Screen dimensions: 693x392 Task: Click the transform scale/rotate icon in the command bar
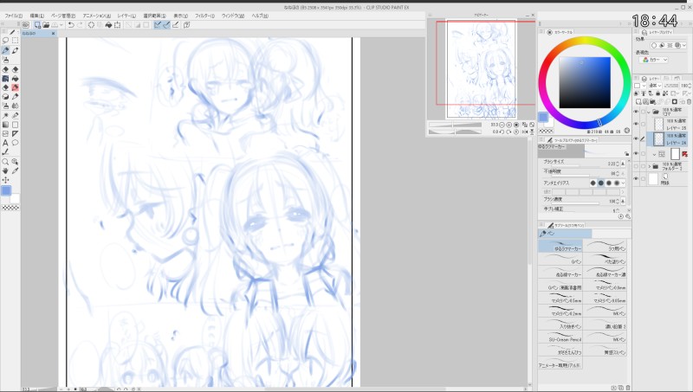tap(118, 25)
